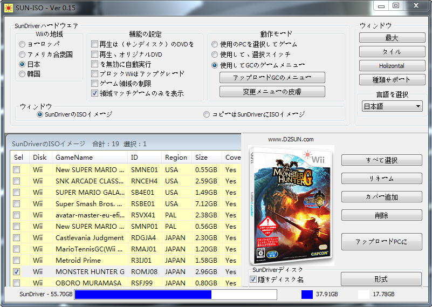Uncheck the MONSTER HUNTER G row box
The image size is (432, 307).
point(17,271)
